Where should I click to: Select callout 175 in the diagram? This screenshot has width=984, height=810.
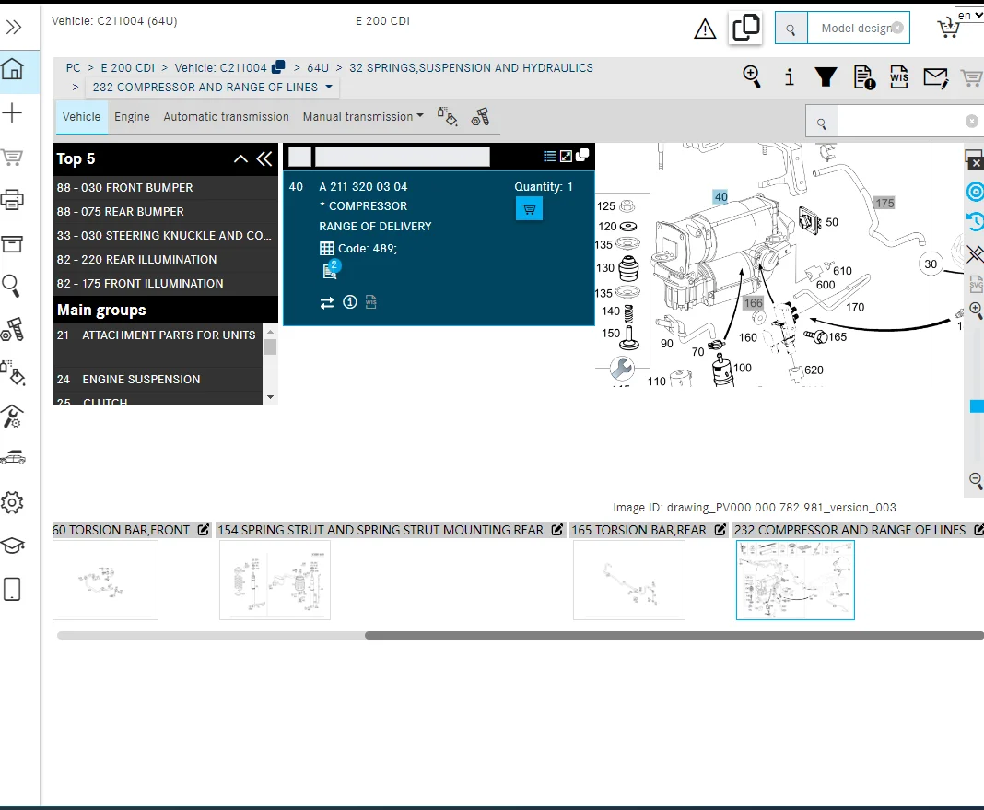pyautogui.click(x=884, y=203)
